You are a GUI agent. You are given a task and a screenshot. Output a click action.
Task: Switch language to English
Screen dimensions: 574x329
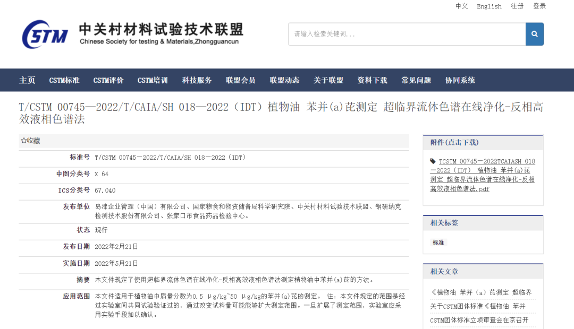(x=489, y=6)
